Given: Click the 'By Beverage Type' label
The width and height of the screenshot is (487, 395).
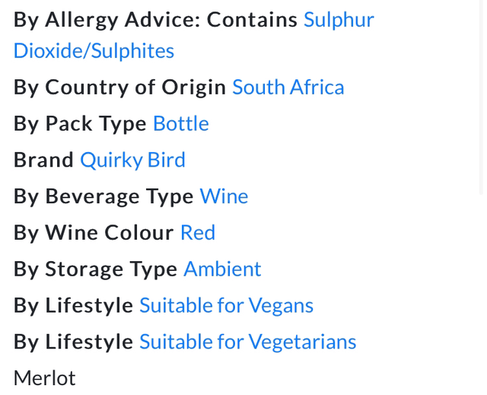Looking at the screenshot, I should tap(103, 197).
